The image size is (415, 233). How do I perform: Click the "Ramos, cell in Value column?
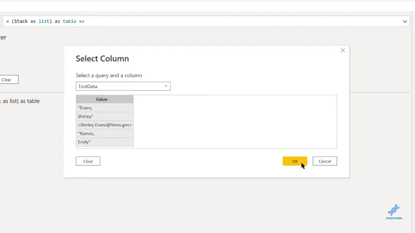click(105, 134)
